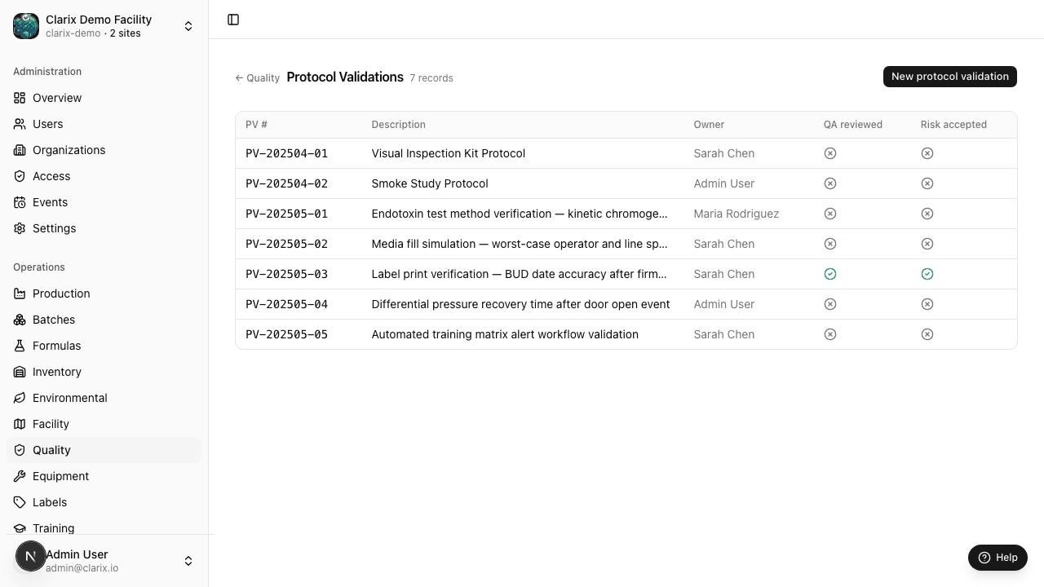Click the Batches boxes icon
Screen dimensions: 1044x587
coord(20,320)
